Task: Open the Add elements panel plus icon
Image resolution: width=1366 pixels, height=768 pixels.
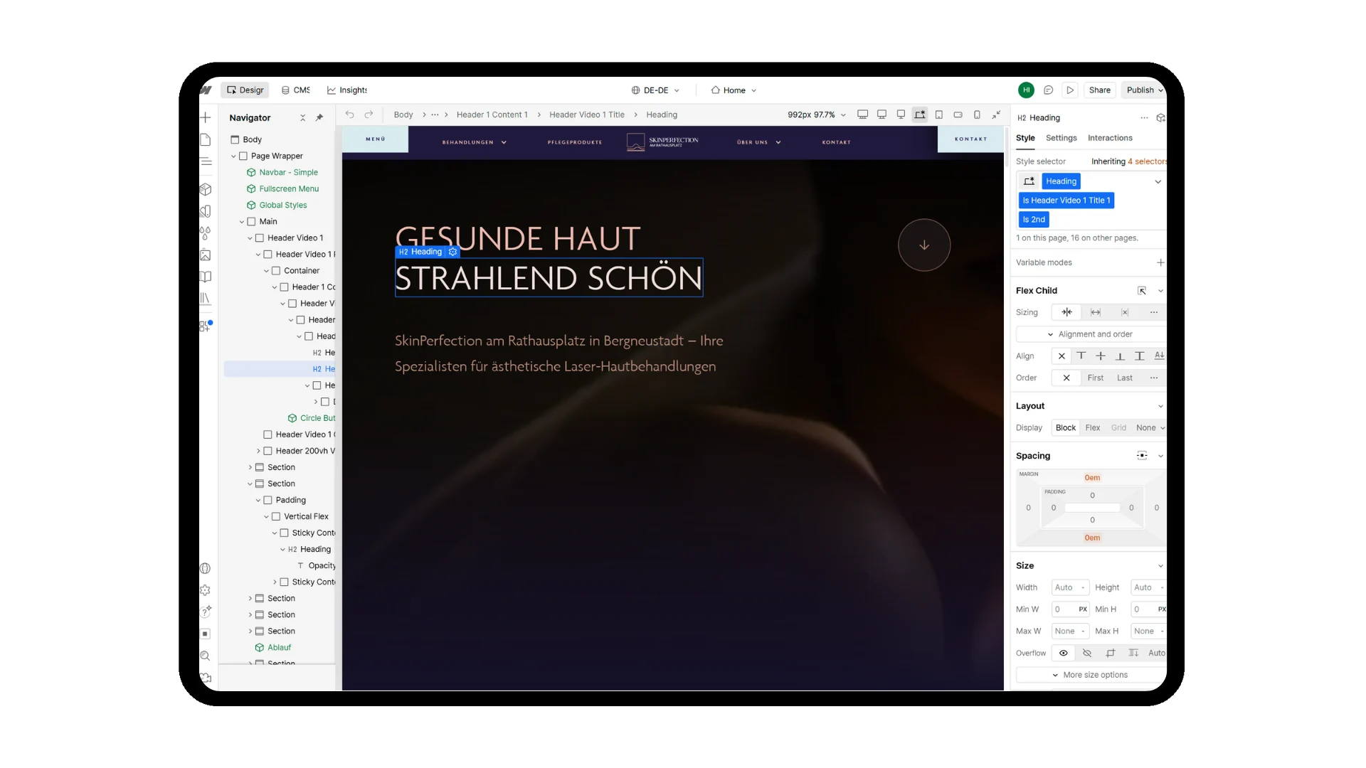Action: [206, 117]
